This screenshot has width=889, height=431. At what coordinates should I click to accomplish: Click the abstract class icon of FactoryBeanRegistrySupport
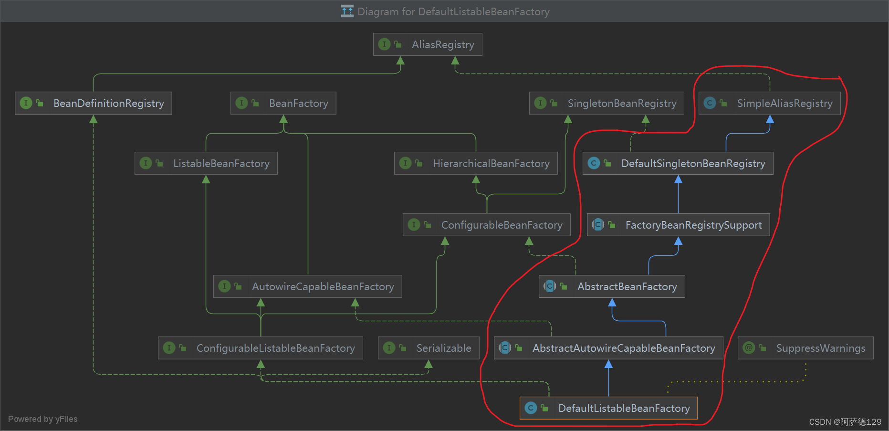[x=598, y=225]
